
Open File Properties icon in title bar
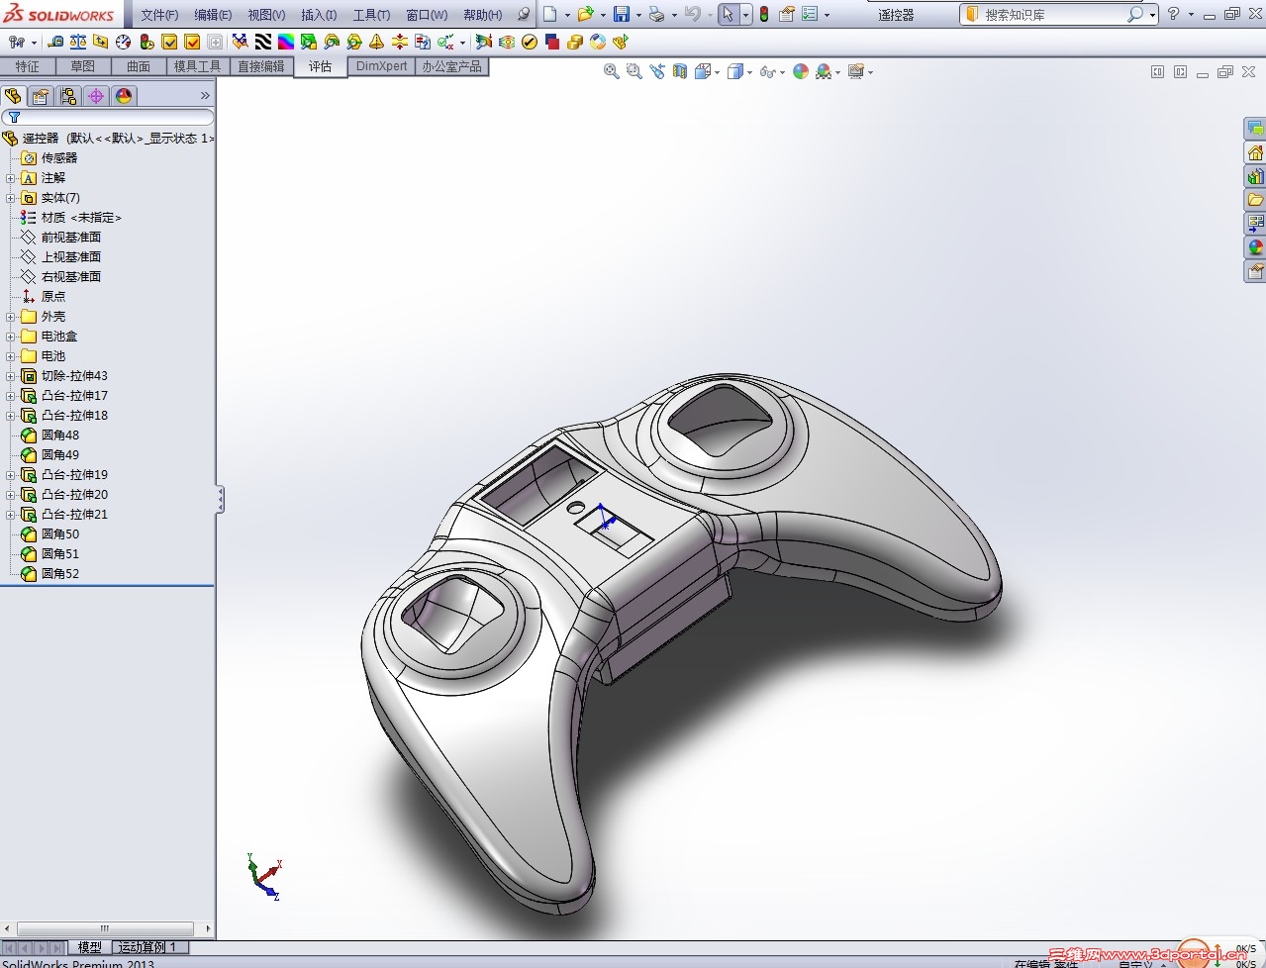(787, 14)
